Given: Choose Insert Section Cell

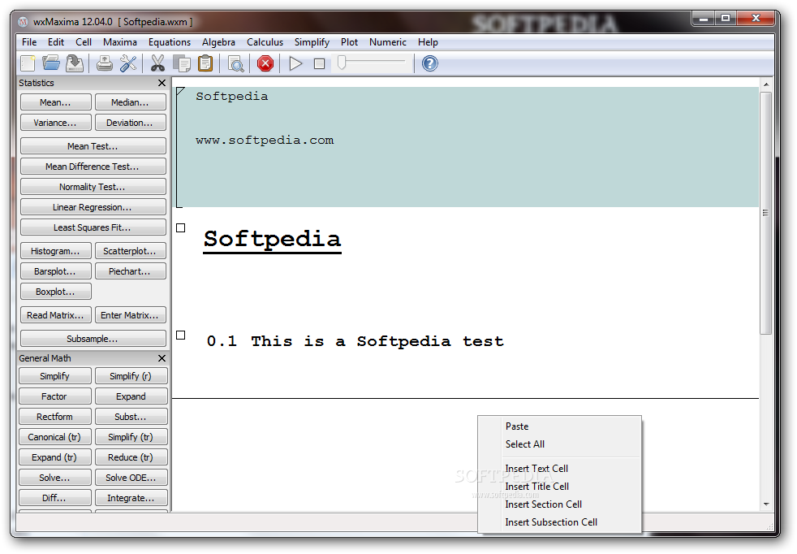Looking at the screenshot, I should click(x=559, y=504).
